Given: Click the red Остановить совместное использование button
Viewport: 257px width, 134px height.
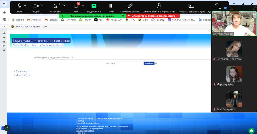Looking at the screenshot, I should [153, 16].
